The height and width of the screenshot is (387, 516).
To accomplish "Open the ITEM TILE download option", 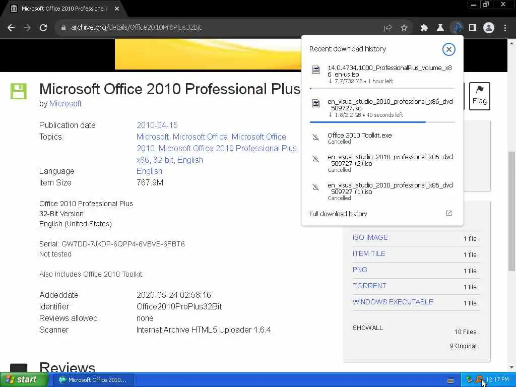I will click(369, 254).
